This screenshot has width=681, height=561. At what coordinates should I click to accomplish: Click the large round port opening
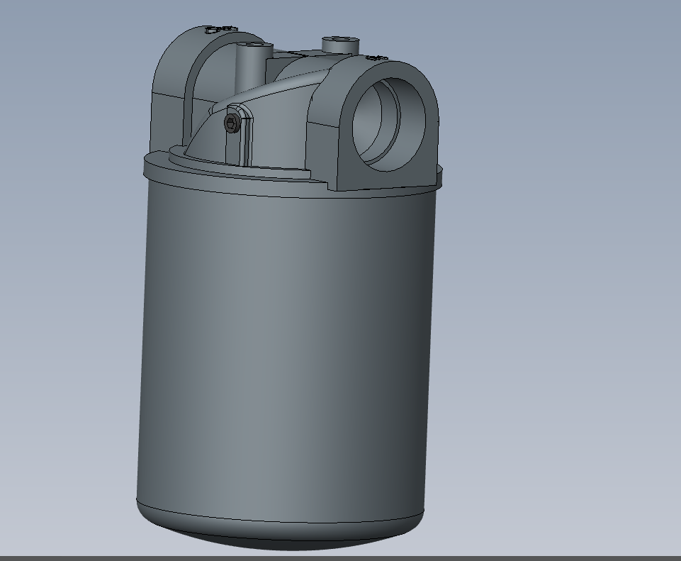[x=389, y=124]
